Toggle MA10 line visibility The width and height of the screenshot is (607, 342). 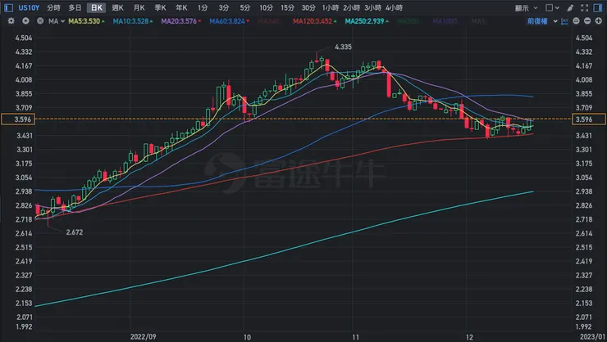tap(132, 21)
